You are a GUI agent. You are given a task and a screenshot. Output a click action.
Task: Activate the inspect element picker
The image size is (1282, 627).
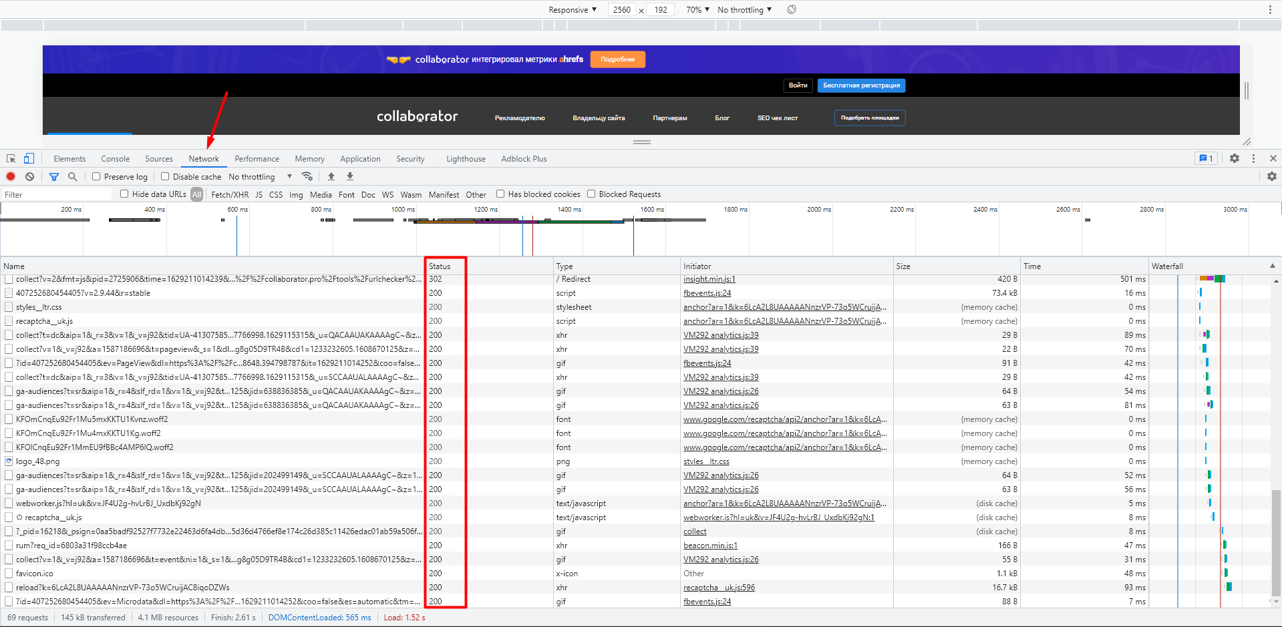[x=11, y=158]
